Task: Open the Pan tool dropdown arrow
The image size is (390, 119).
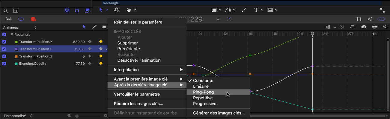Action: (x=135, y=10)
